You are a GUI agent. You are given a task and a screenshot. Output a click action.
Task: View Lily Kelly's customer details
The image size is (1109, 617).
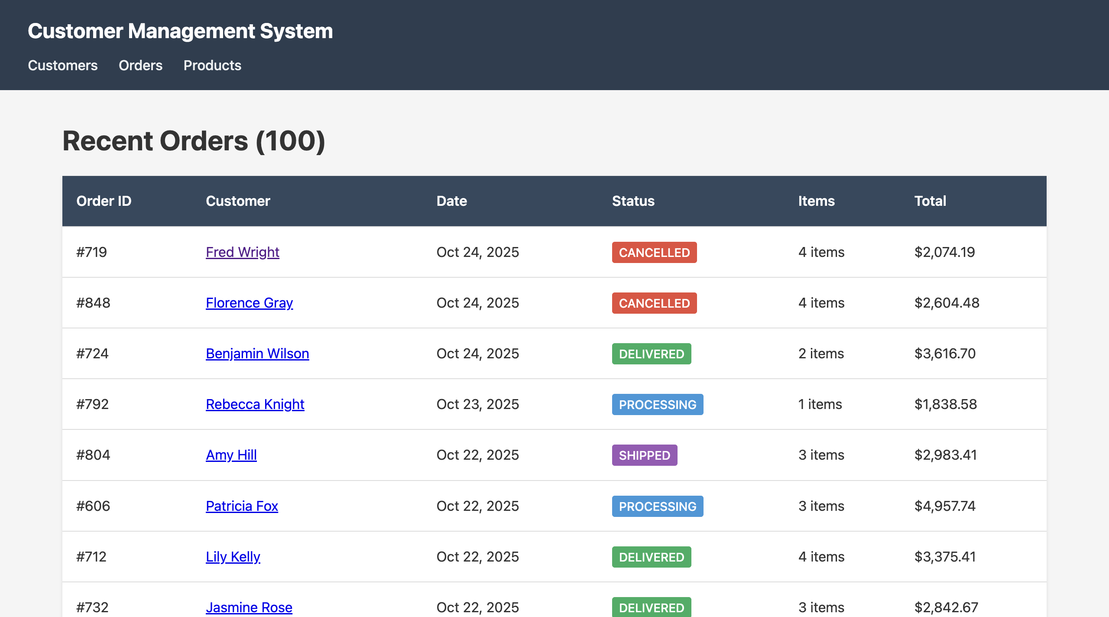[233, 556]
